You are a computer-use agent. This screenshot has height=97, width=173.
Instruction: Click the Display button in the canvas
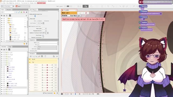coord(65,16)
